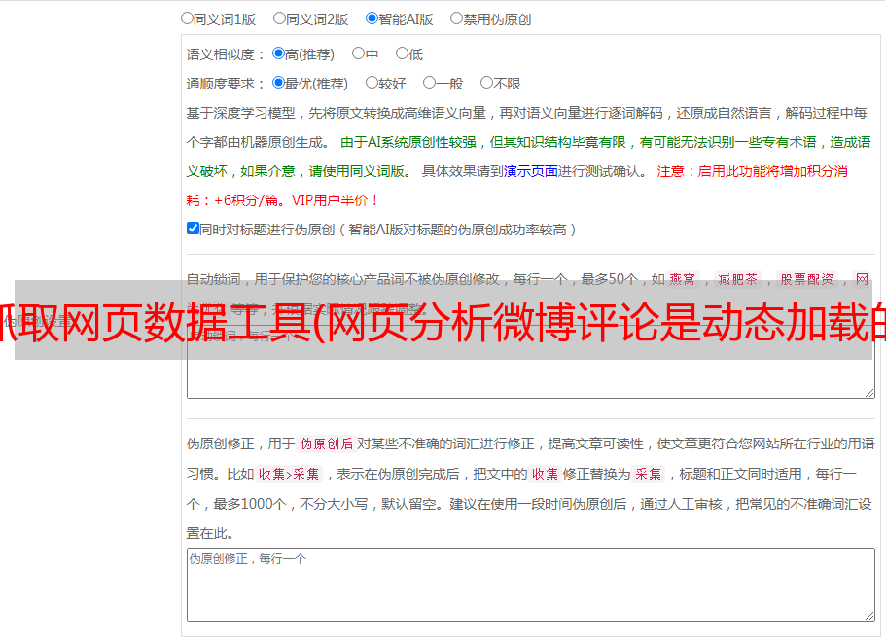Open the 演示页面 link

click(531, 171)
